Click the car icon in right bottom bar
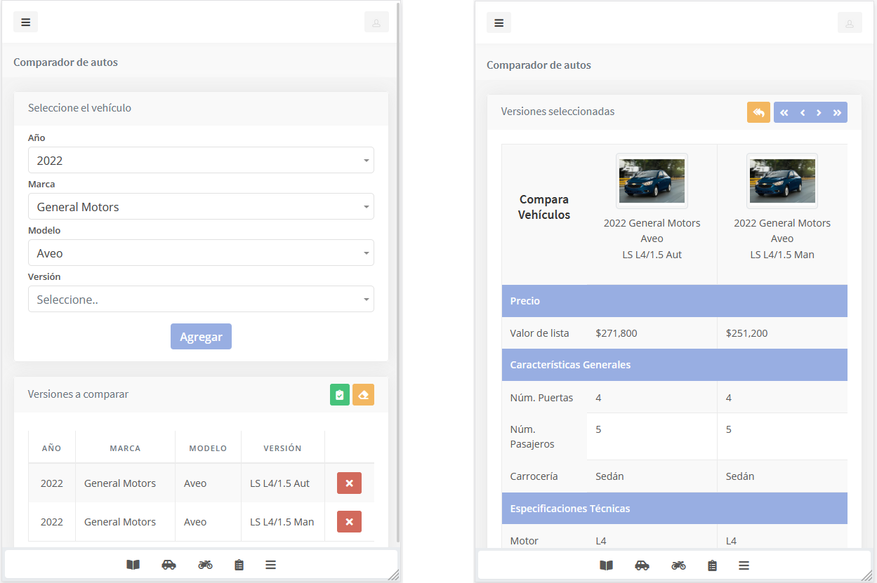The width and height of the screenshot is (877, 583). (x=642, y=565)
